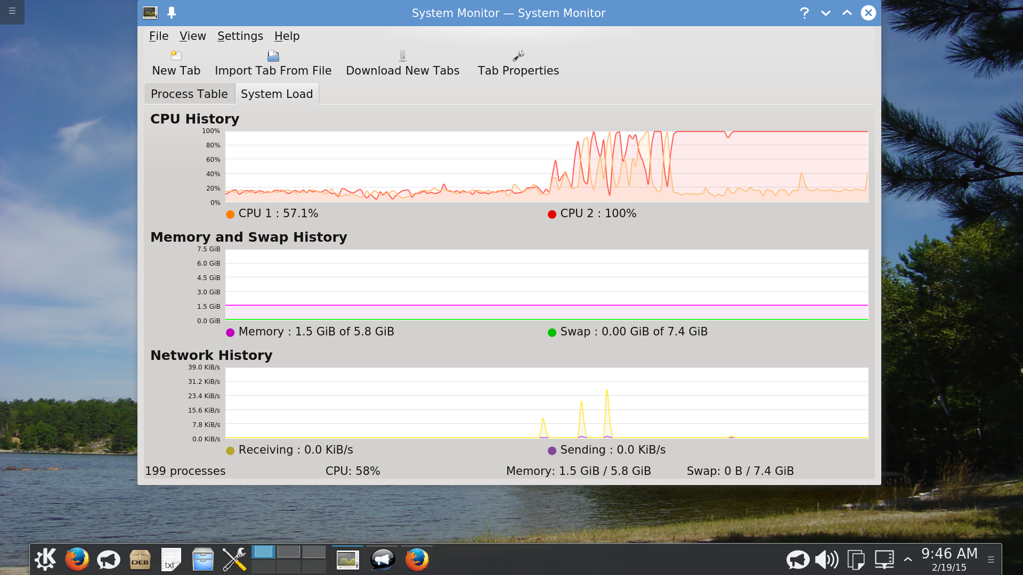Switch to the first virtual desktop in pager
Image resolution: width=1023 pixels, height=575 pixels.
[x=263, y=552]
